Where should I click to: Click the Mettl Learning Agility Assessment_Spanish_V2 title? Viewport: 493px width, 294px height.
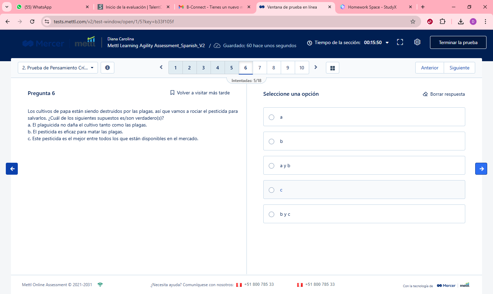(x=156, y=45)
